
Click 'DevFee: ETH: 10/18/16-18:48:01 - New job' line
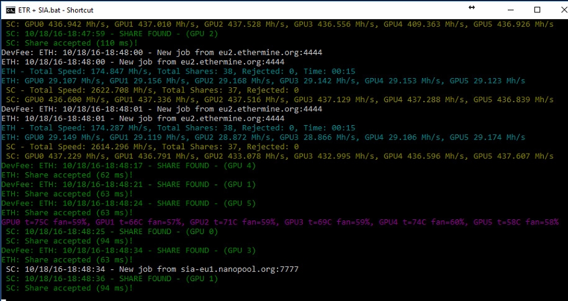[x=161, y=109]
